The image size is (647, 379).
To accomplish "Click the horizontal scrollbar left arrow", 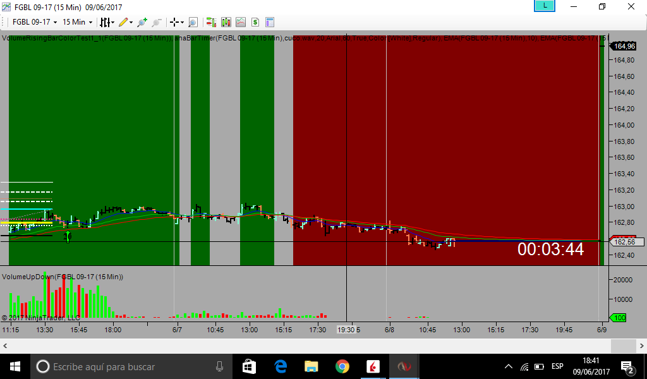I will (x=5, y=346).
